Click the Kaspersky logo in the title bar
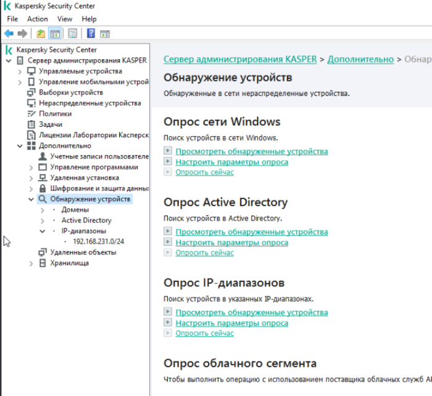Image resolution: width=432 pixels, height=396 pixels. tap(7, 6)
